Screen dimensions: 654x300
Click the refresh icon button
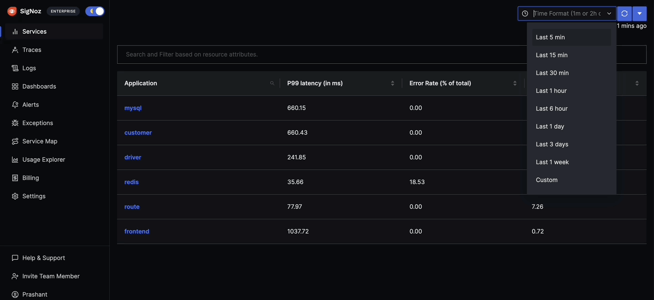click(624, 13)
